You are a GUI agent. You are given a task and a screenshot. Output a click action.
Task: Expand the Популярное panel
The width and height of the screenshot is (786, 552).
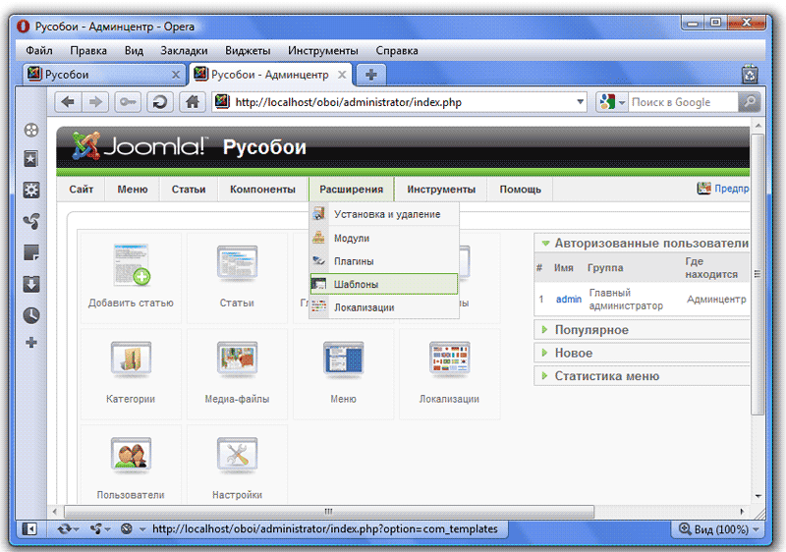[591, 330]
